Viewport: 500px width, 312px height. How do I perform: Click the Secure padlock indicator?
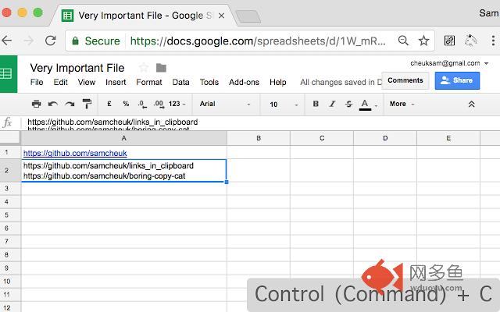point(97,41)
